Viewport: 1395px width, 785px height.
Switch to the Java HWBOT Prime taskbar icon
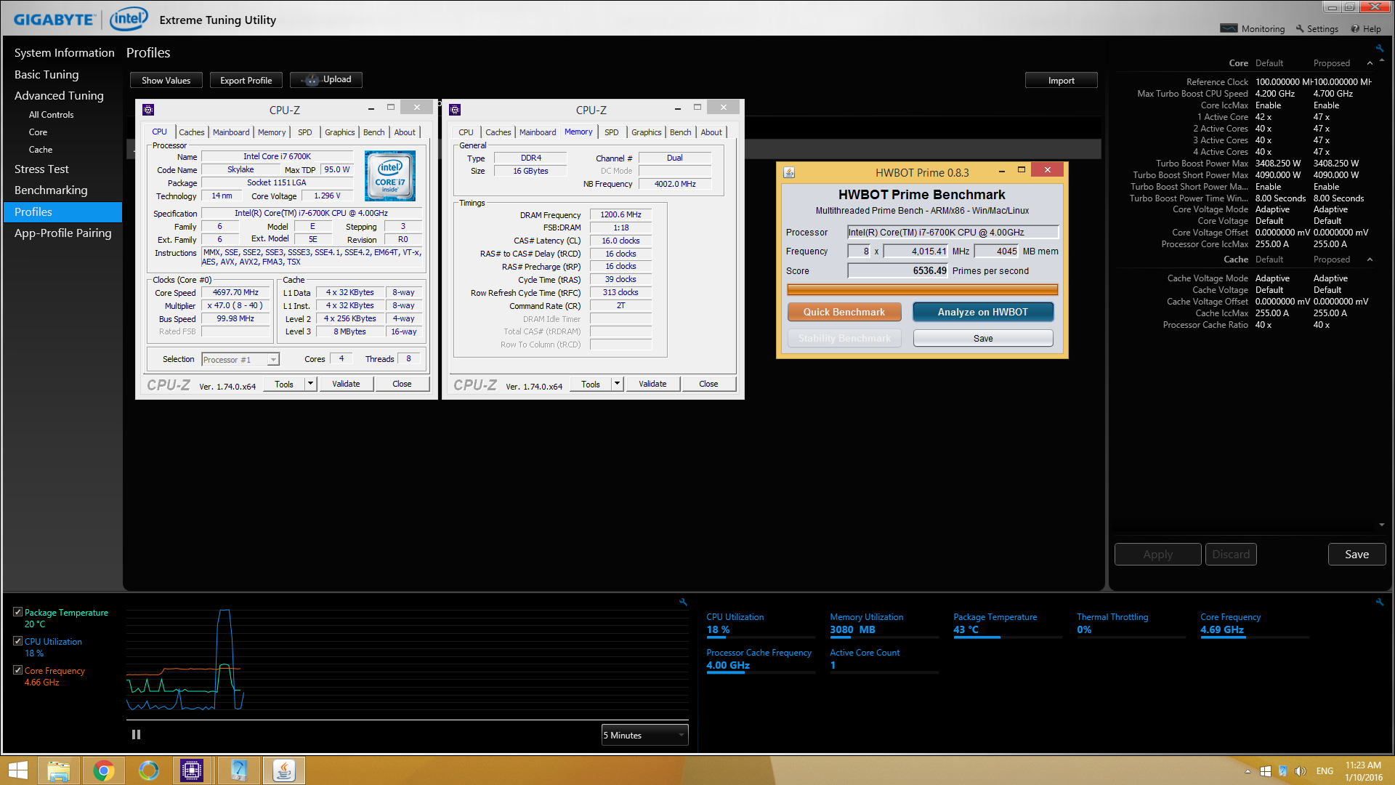284,770
